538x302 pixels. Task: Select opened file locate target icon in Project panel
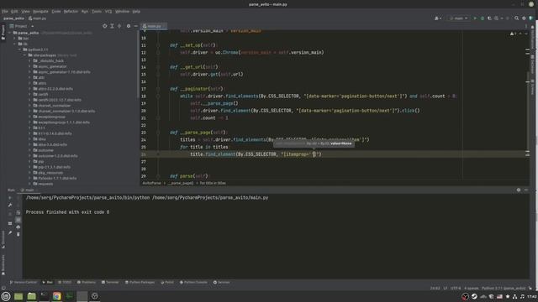point(104,26)
